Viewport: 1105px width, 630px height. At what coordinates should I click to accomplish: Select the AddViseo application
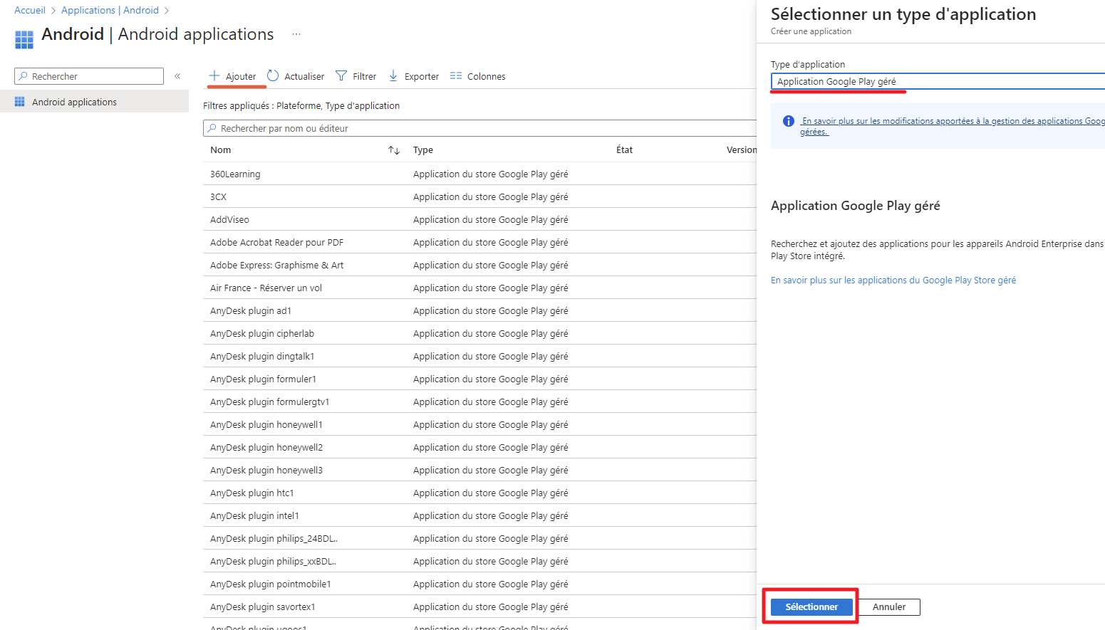tap(229, 220)
